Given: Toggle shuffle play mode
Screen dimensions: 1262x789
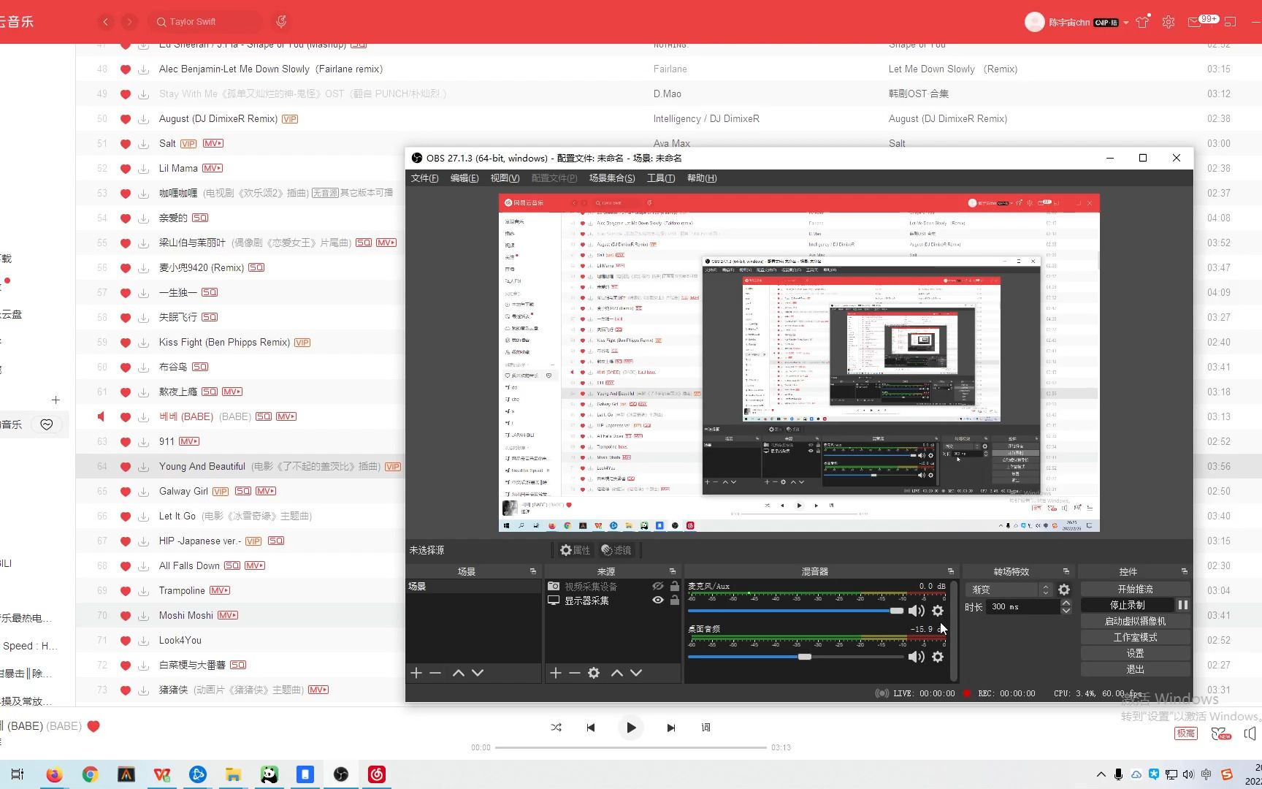Looking at the screenshot, I should pos(557,728).
